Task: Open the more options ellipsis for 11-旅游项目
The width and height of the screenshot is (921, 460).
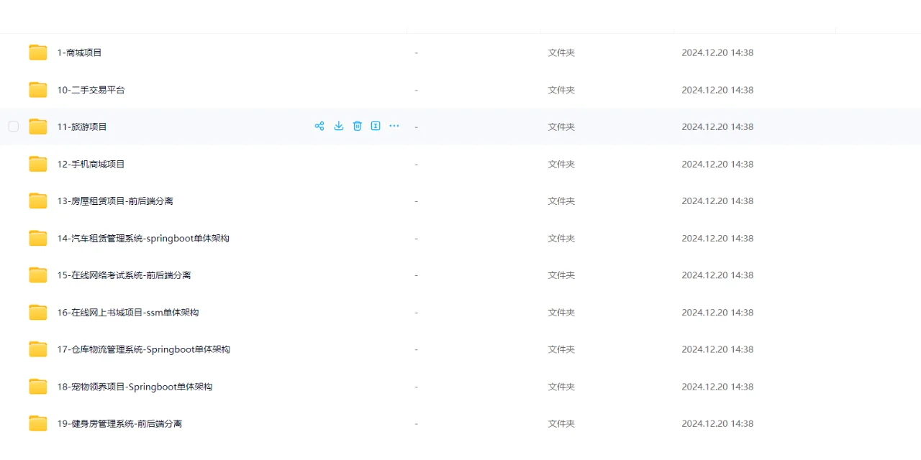Action: click(x=394, y=126)
